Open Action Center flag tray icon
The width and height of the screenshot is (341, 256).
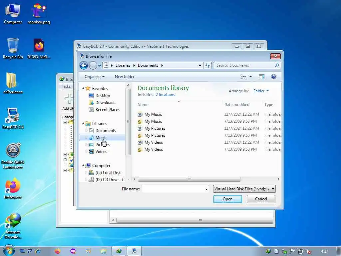coord(292,251)
